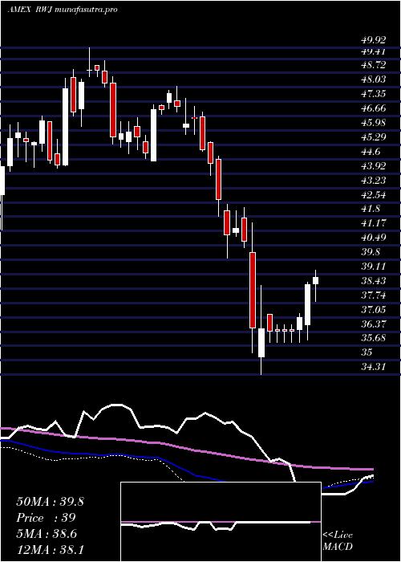The height and width of the screenshot is (562, 401).
Task: Click the 5MA : 38.6 readout
Action: click(x=47, y=534)
